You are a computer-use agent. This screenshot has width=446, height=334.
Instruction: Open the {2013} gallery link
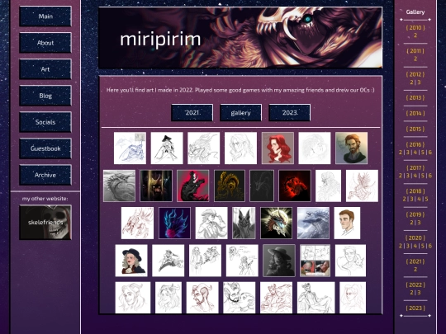(x=415, y=97)
